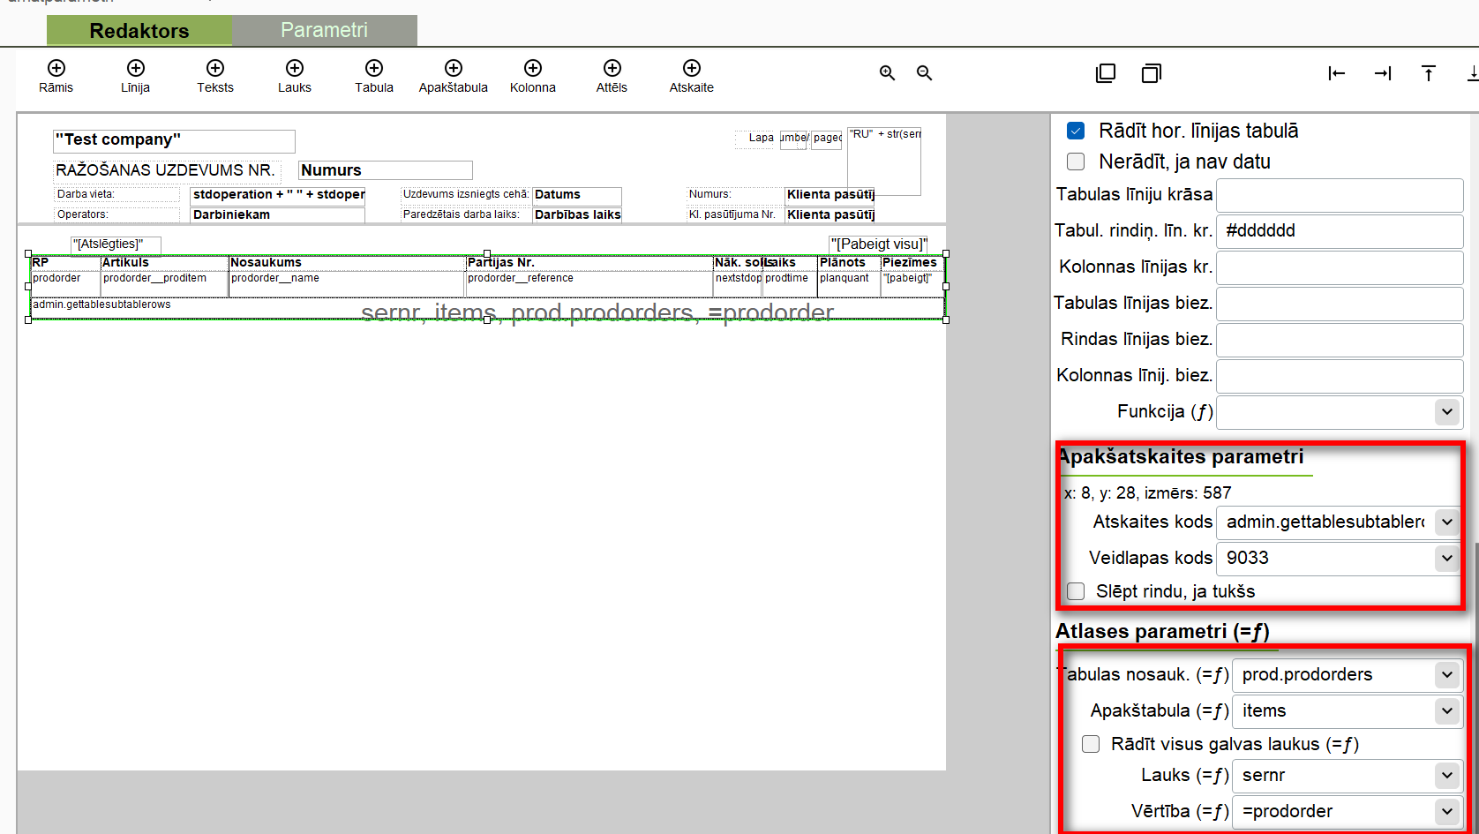Click the copy element icon
Image resolution: width=1479 pixels, height=834 pixels.
(1106, 73)
